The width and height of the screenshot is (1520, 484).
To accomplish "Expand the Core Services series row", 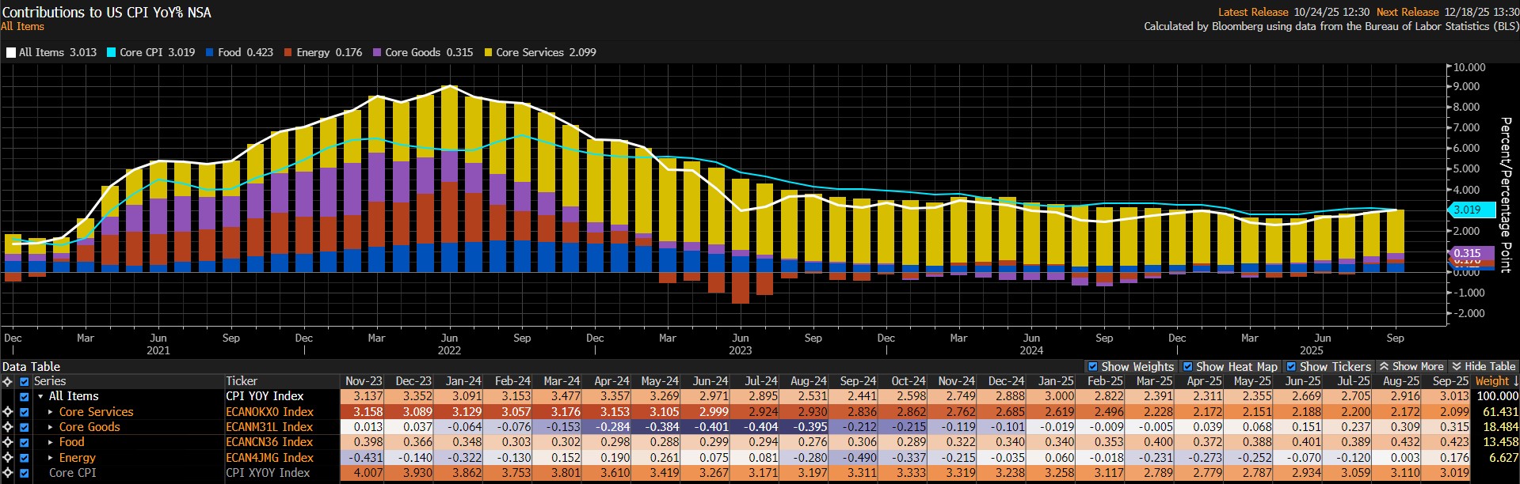I will click(51, 412).
